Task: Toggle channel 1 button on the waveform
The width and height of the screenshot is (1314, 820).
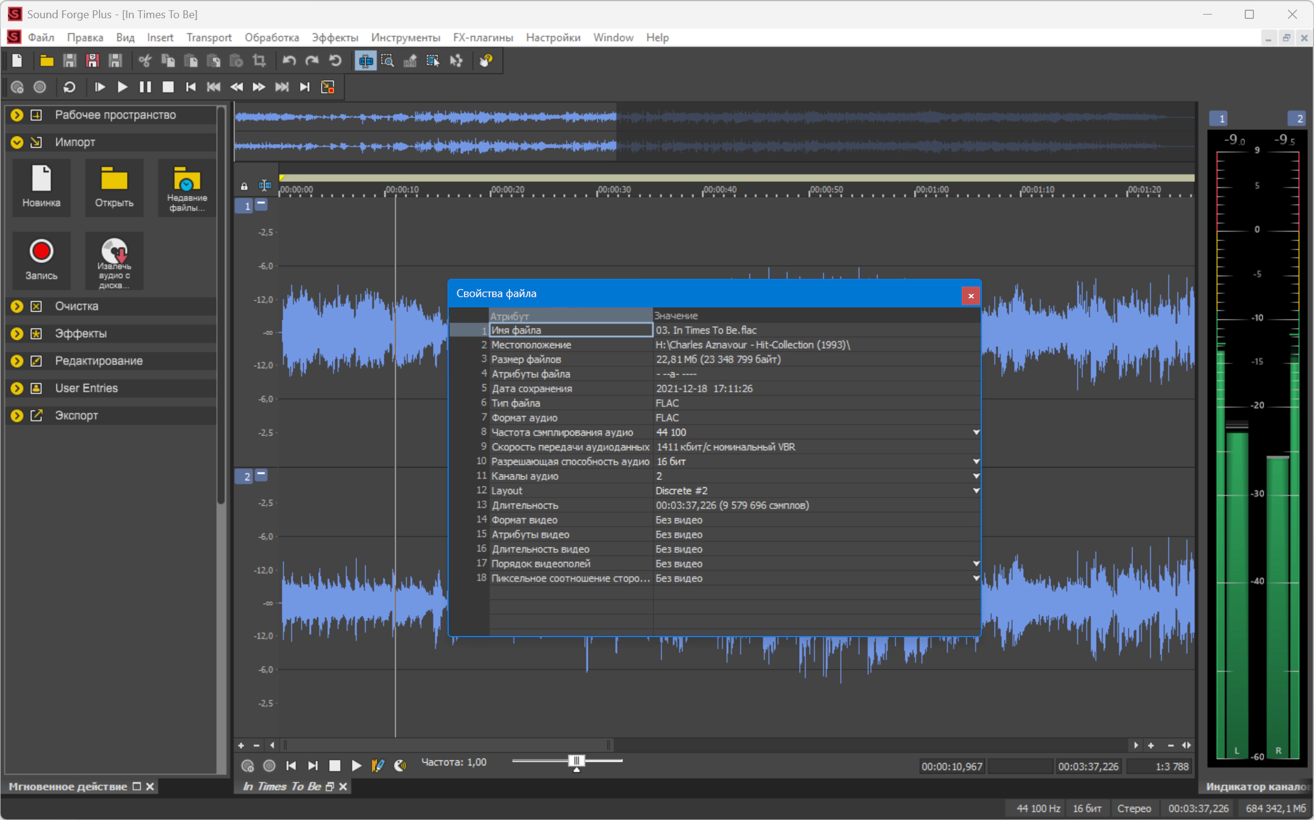Action: [x=244, y=206]
